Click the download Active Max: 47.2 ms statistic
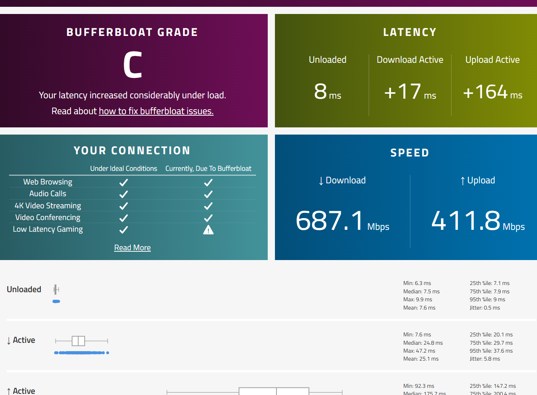This screenshot has height=395, width=537. click(419, 351)
